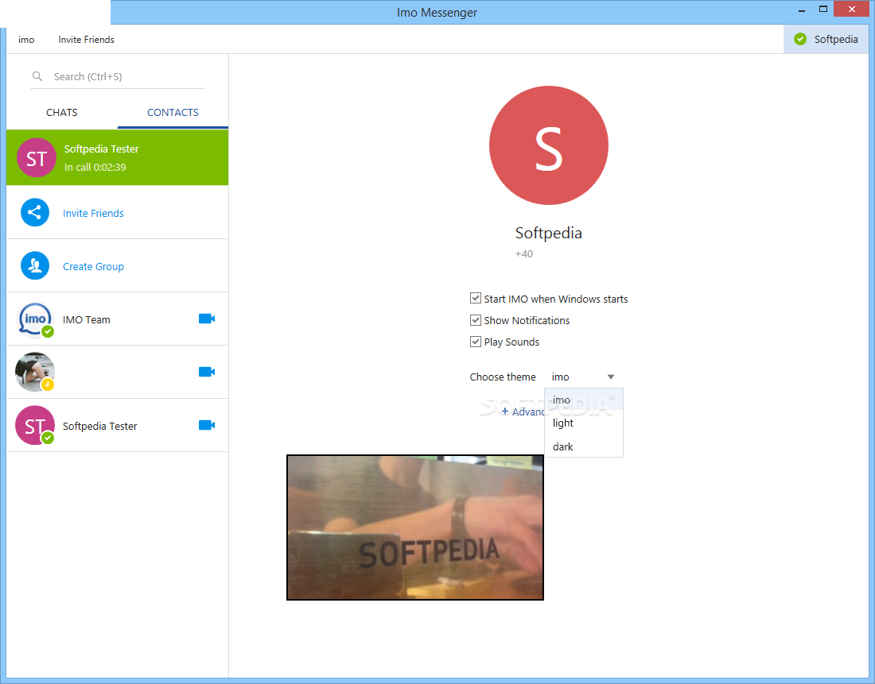Click ST avatar of Softpedia Tester contact
875x684 pixels.
[x=34, y=425]
